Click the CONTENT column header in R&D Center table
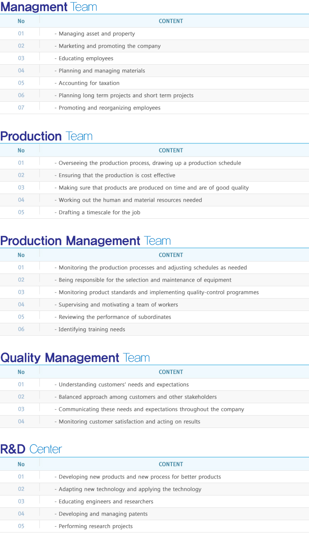 [171, 464]
